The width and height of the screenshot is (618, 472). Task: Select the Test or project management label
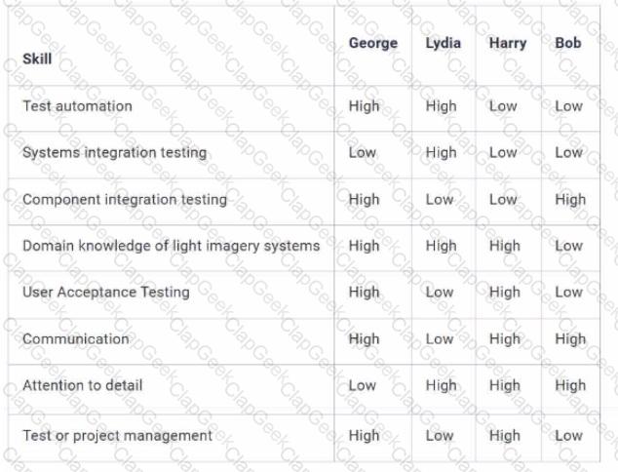coord(117,435)
